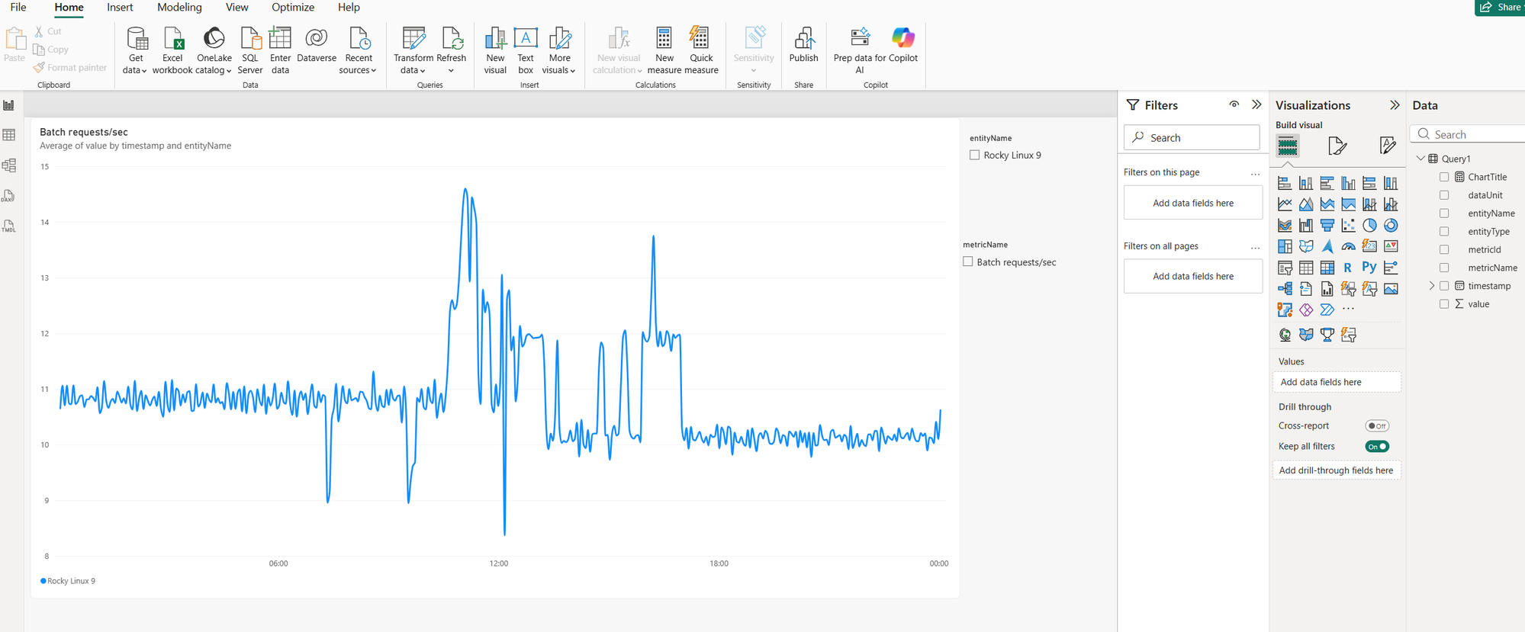This screenshot has height=632, width=1525.
Task: Open Table view in left sidebar
Action: pyautogui.click(x=9, y=135)
